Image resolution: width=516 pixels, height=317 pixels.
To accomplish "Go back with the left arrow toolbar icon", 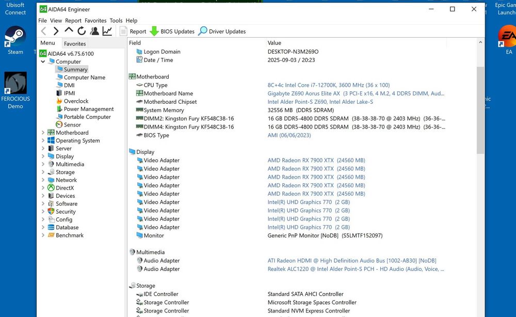I will pos(43,31).
